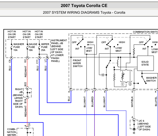Click the "COMBINATION SWITCH" label at the top right
This screenshot has height=136, width=158.
[x=145, y=32]
